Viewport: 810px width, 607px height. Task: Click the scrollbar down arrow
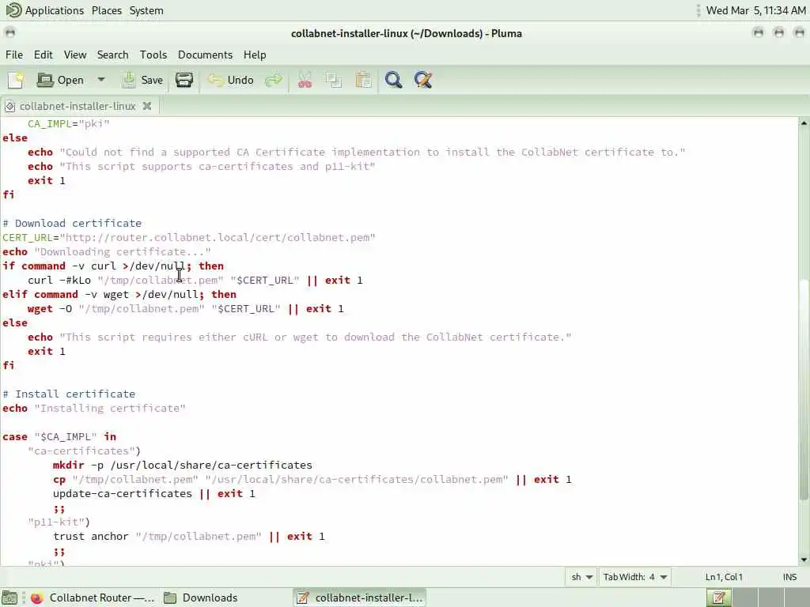pos(804,560)
